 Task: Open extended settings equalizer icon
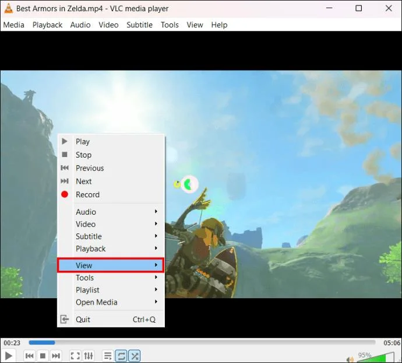click(89, 356)
